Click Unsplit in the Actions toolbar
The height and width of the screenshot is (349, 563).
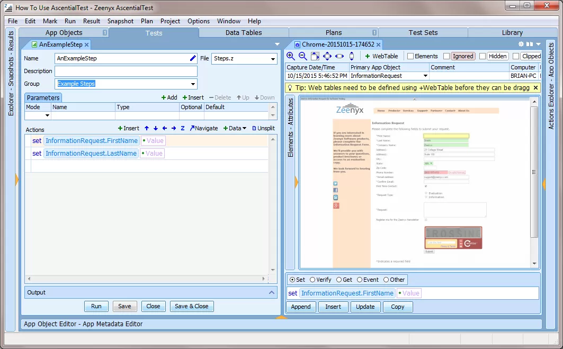point(263,128)
